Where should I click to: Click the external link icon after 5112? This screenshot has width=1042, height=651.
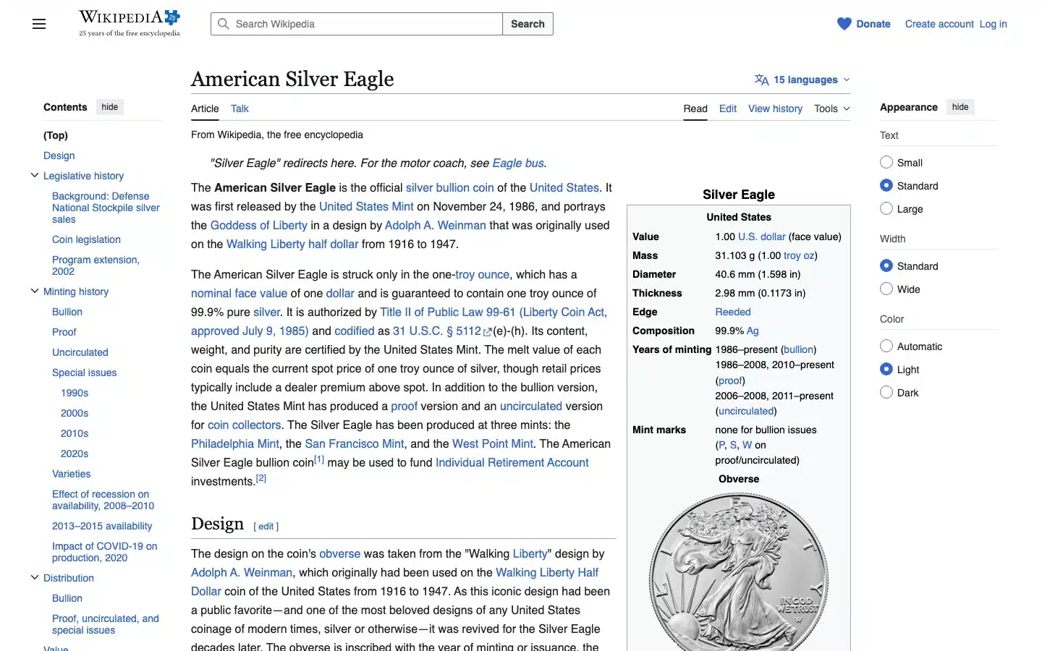[488, 332]
